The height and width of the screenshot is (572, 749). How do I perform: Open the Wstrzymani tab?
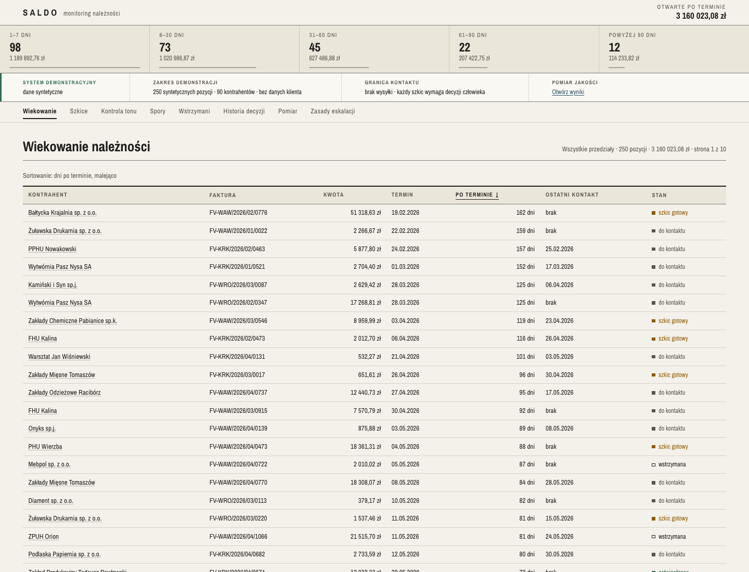pyautogui.click(x=195, y=111)
